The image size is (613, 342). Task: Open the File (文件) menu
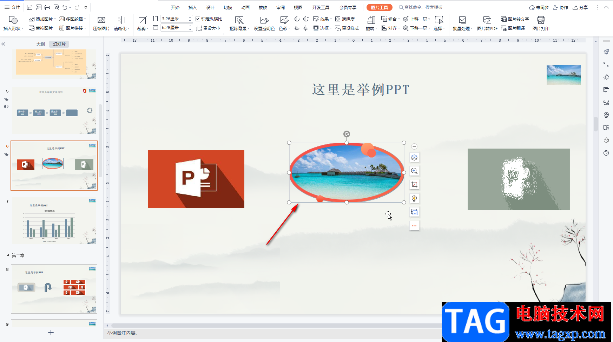(x=12, y=7)
